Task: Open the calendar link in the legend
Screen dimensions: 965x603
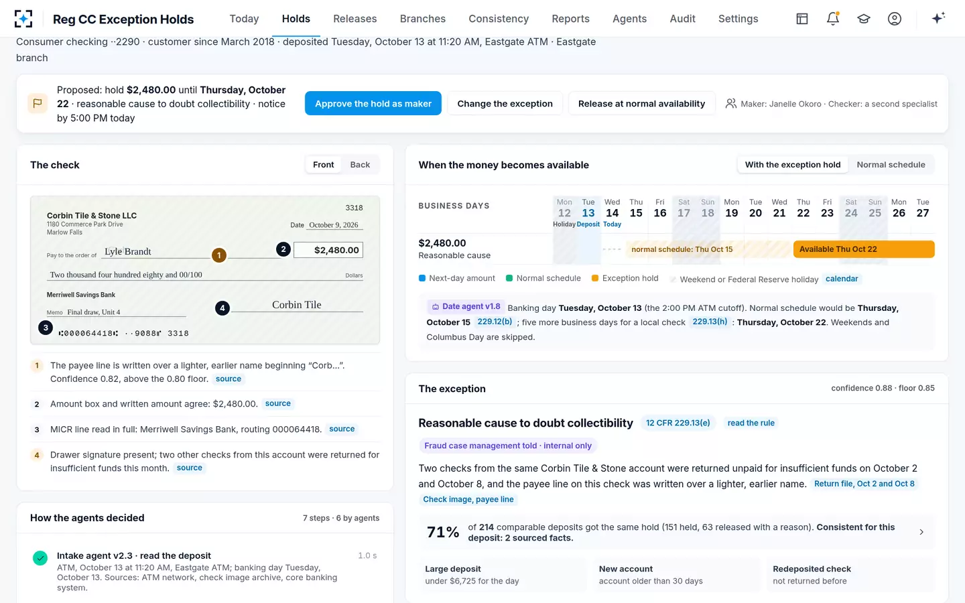Action: pyautogui.click(x=842, y=279)
